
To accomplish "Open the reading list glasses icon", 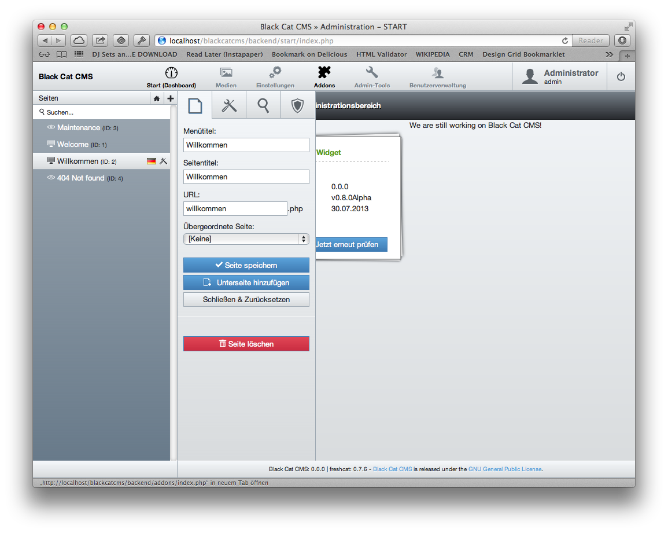I will [x=45, y=54].
